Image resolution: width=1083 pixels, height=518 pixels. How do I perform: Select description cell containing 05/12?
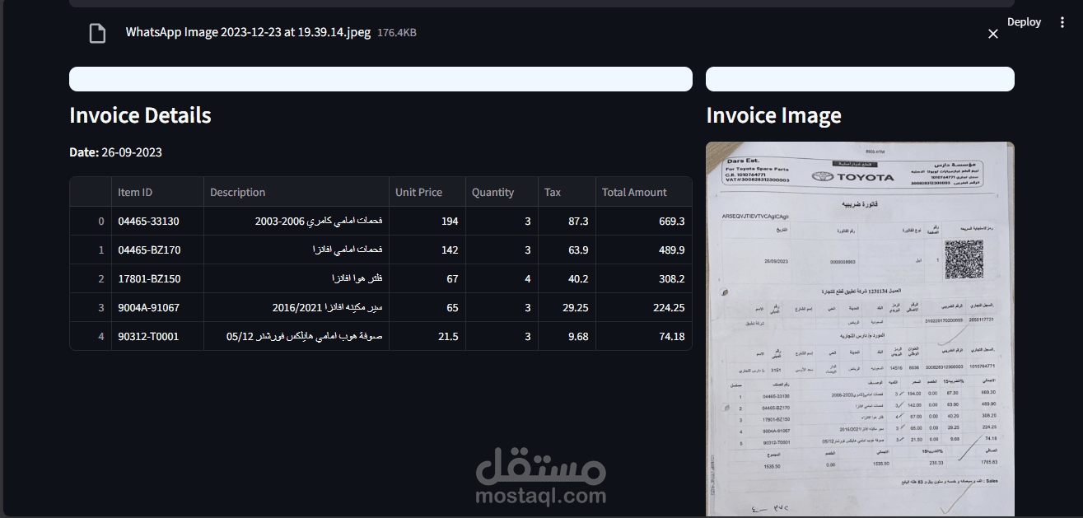pos(296,337)
